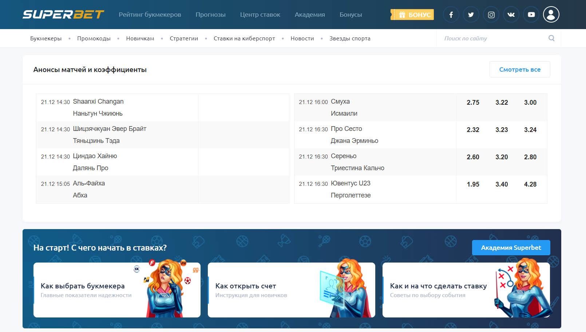Click the Академия Superbet button
This screenshot has width=586, height=332.
click(511, 248)
